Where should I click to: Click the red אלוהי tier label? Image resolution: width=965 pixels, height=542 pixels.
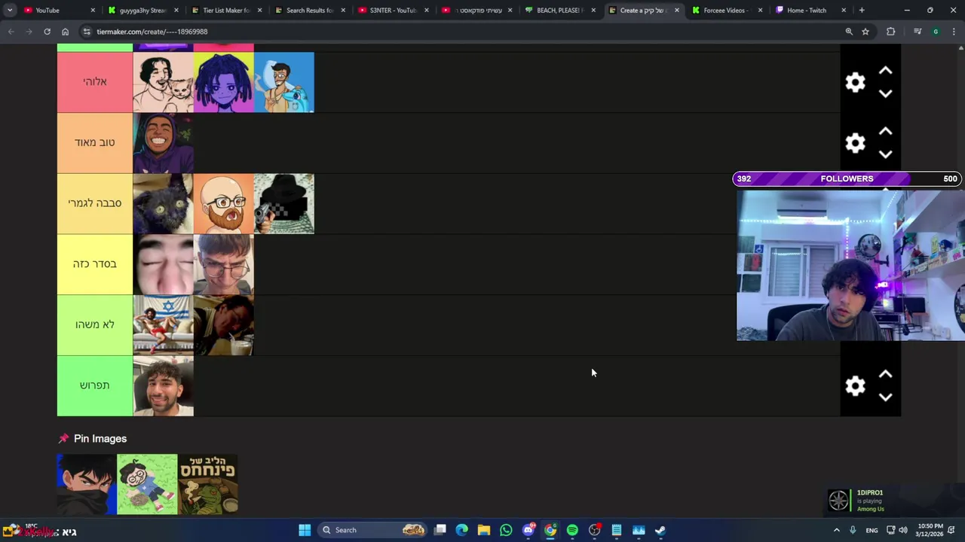coord(95,82)
